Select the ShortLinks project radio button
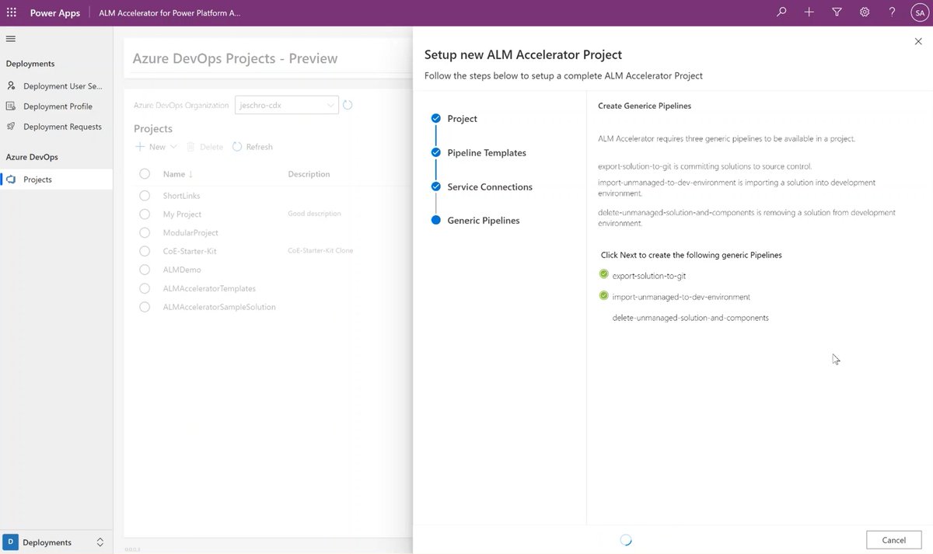The width and height of the screenshot is (933, 554). [x=144, y=195]
